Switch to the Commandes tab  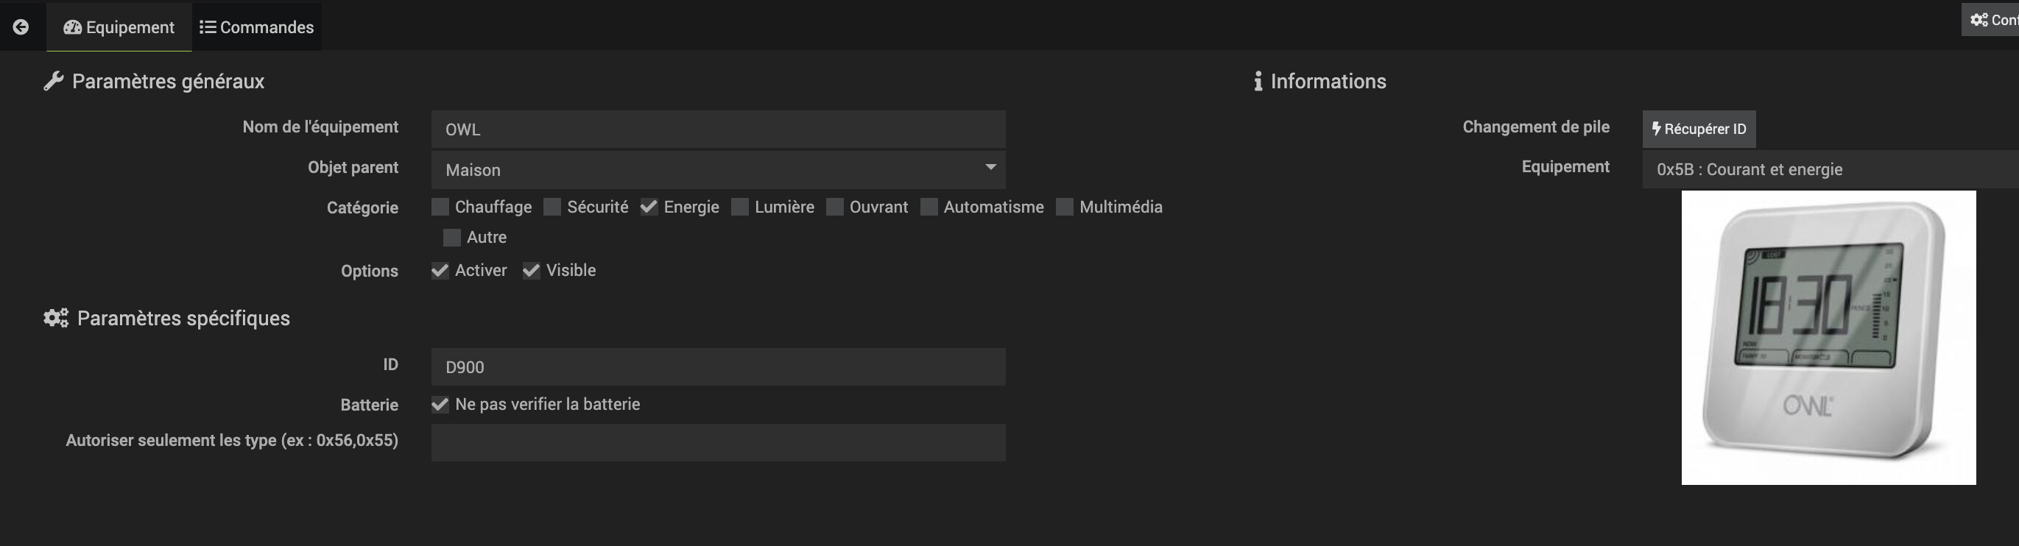click(x=256, y=27)
